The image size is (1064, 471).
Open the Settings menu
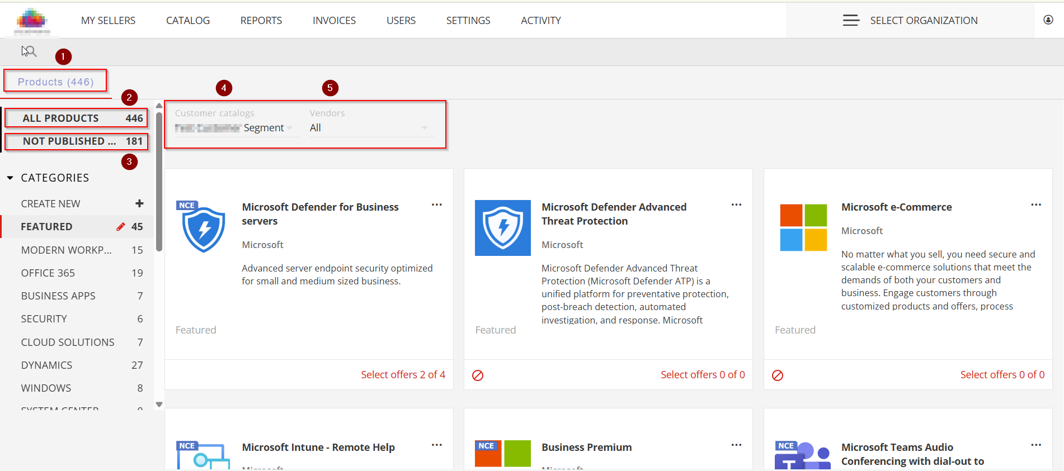point(468,21)
